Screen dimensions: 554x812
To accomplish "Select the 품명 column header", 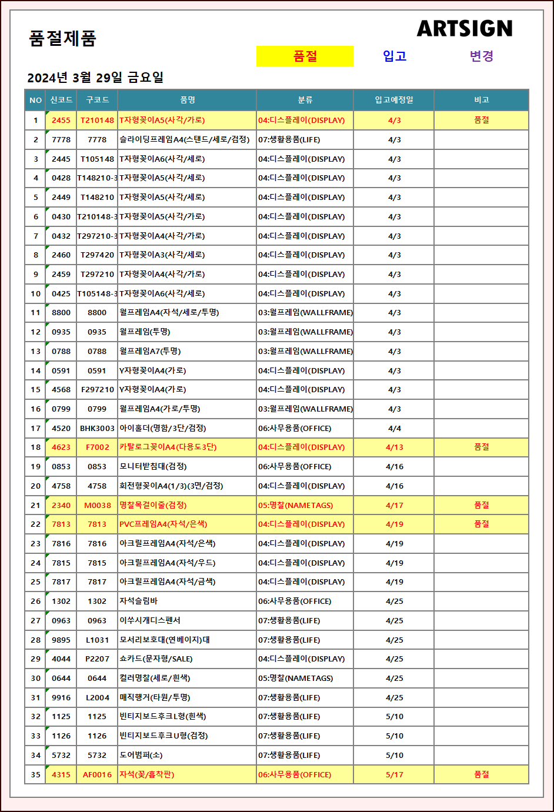I will pyautogui.click(x=187, y=100).
